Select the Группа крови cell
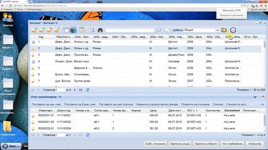This screenshot has width=268, height=150. pyautogui.click(x=82, y=81)
